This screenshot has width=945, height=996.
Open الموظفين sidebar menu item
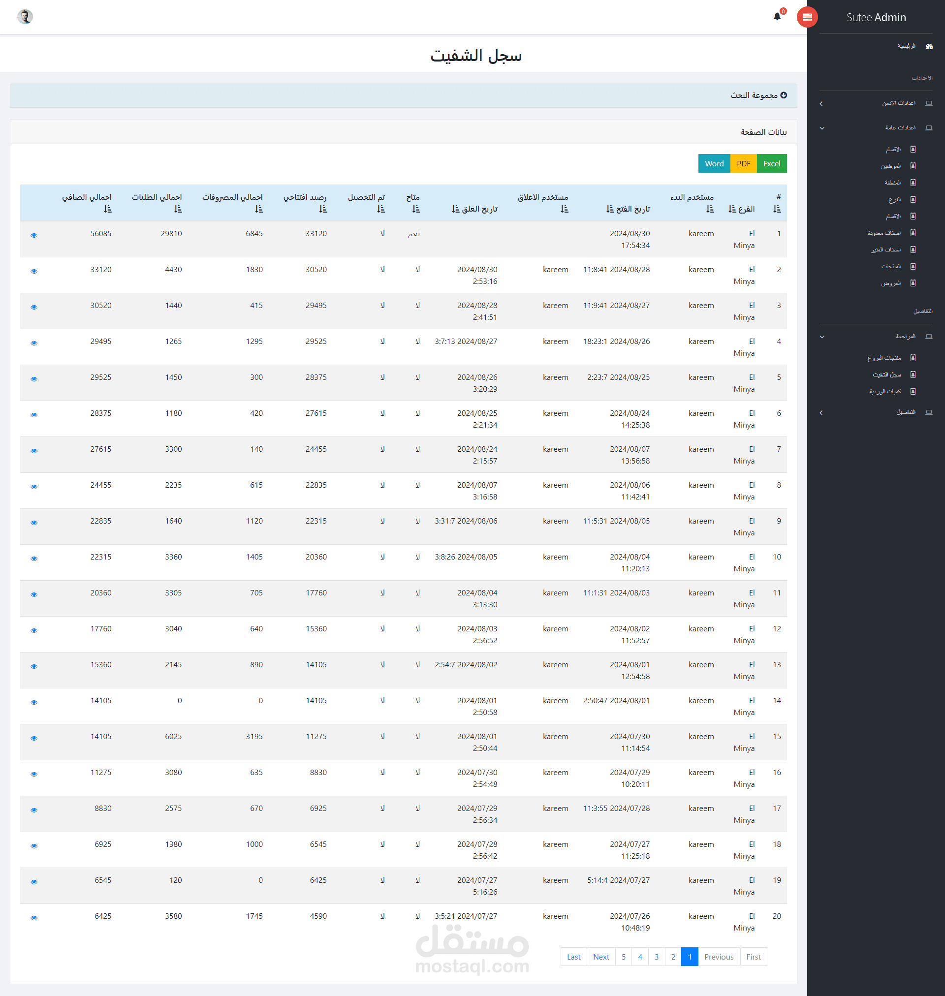(890, 166)
